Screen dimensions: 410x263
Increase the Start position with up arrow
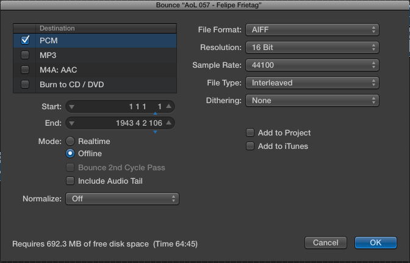168,107
